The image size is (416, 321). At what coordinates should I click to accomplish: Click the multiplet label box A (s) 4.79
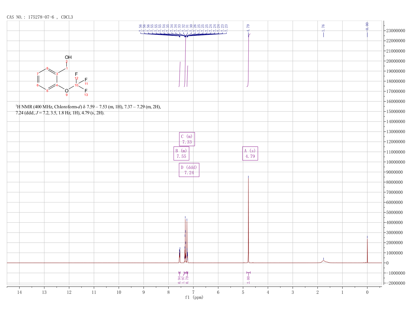[250, 153]
